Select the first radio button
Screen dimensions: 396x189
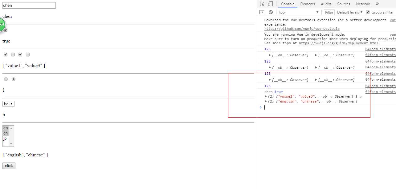pos(6,79)
